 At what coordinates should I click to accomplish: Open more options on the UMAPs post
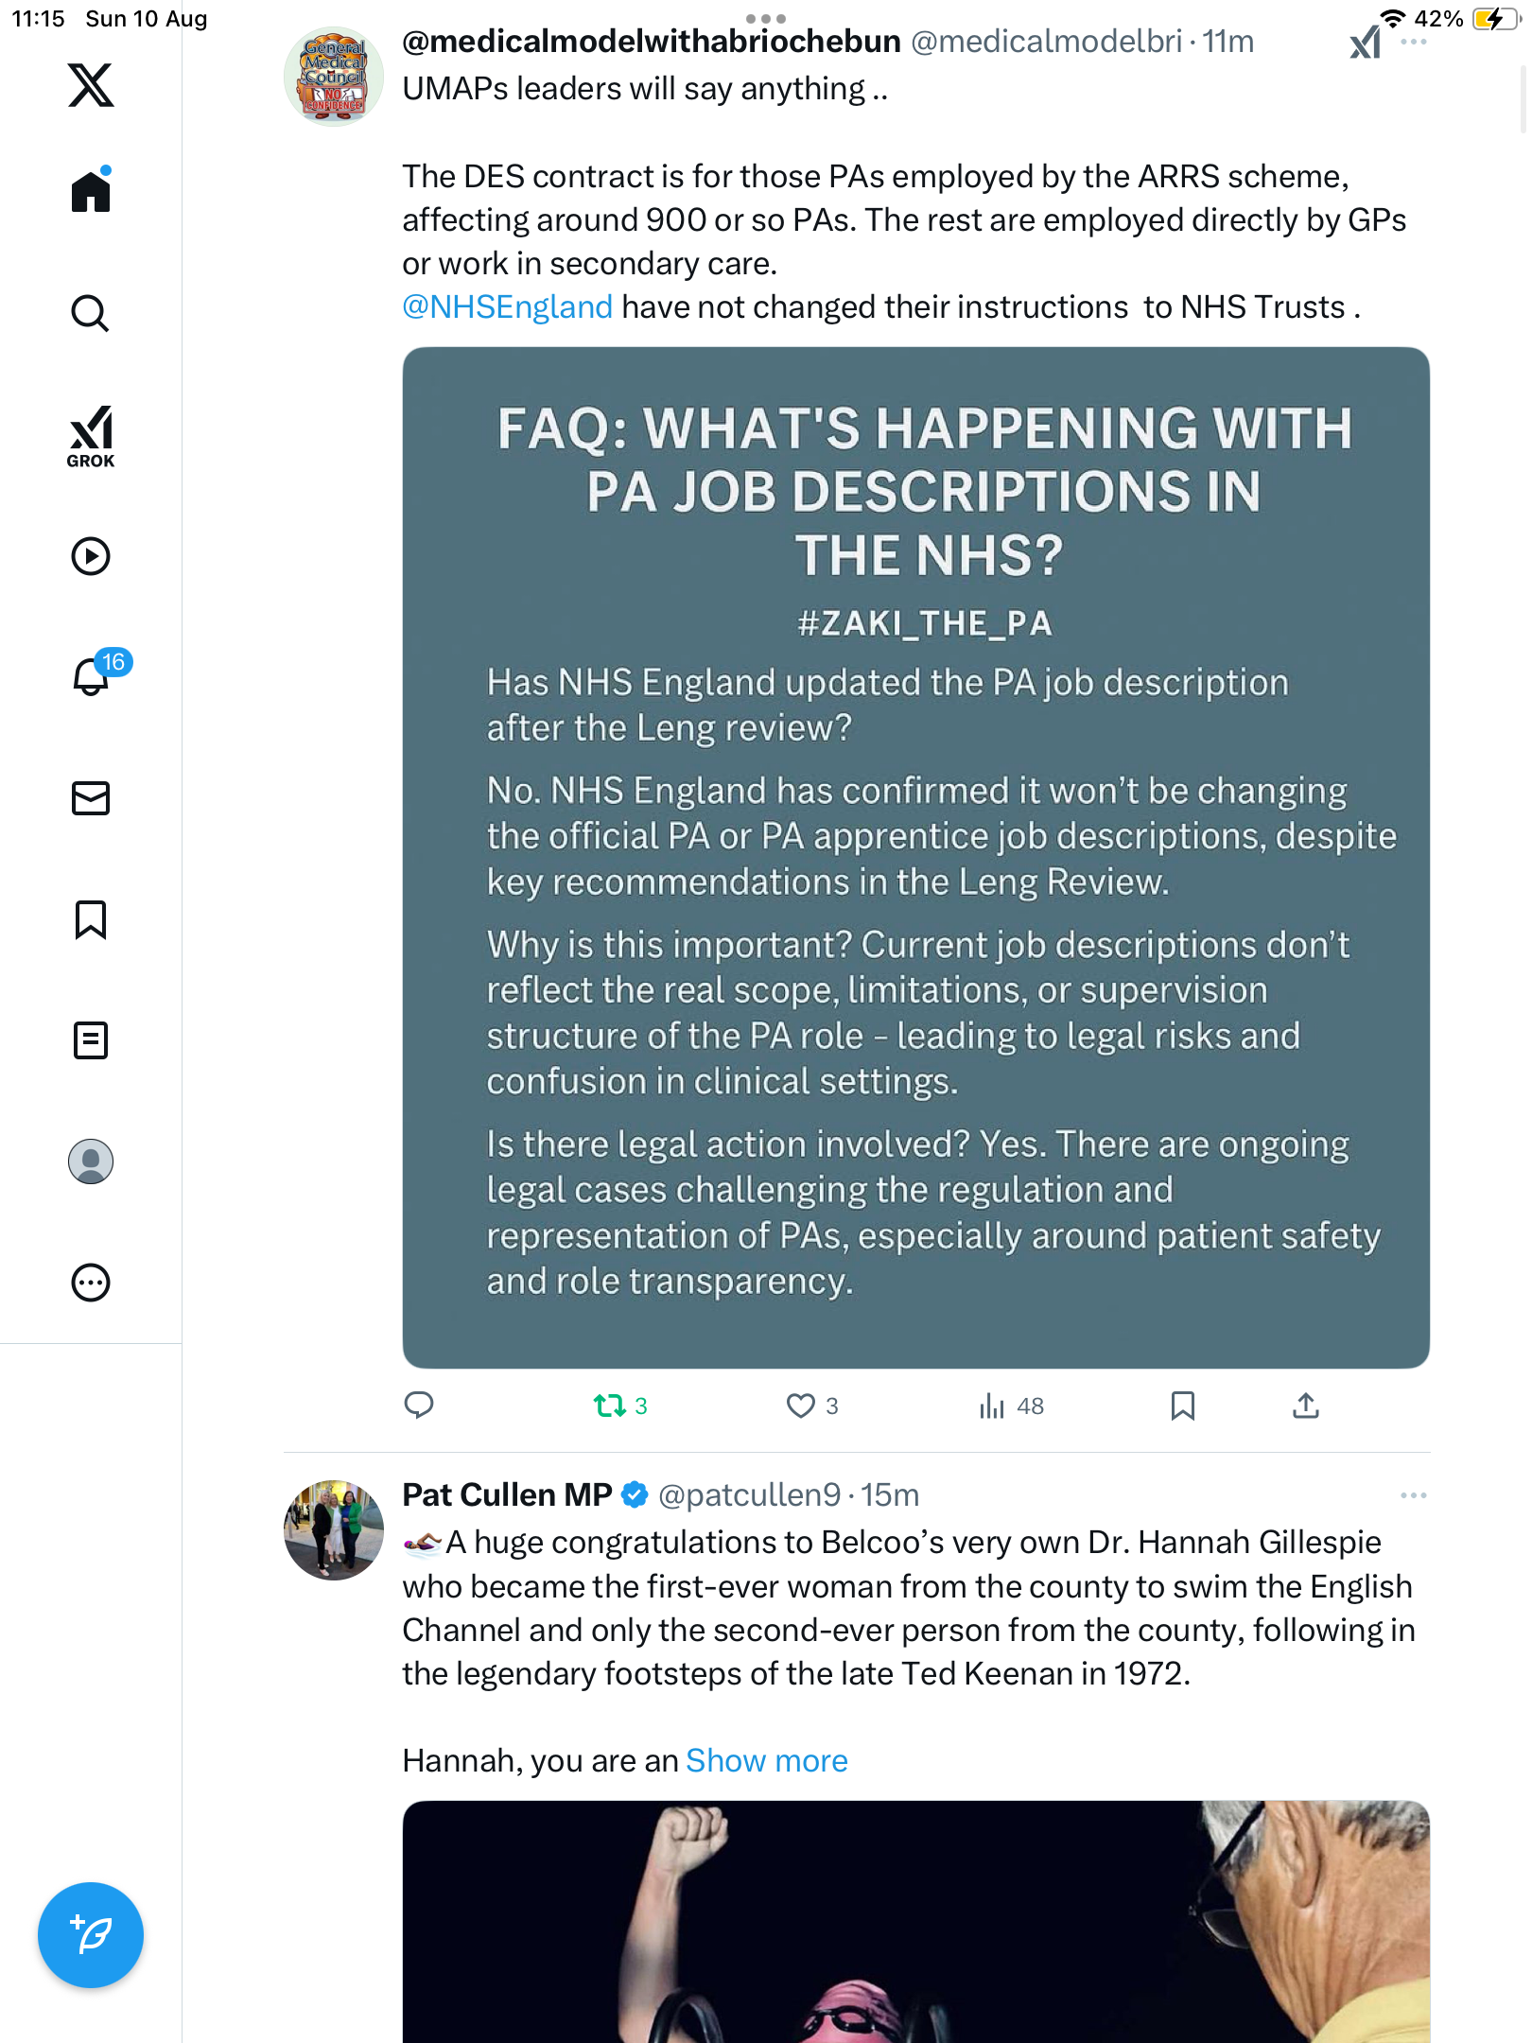(1413, 42)
